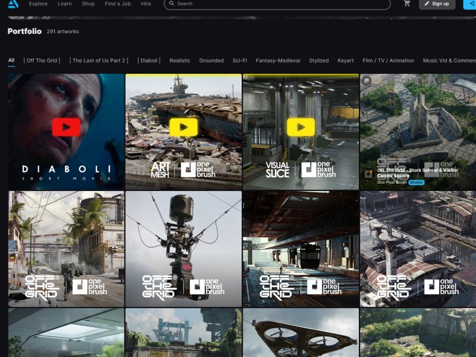Click the ArtStation logo icon
The height and width of the screenshot is (357, 476).
click(x=13, y=4)
